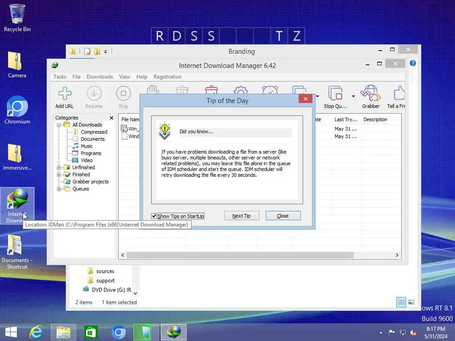Expand the Queues category node
The image size is (455, 341).
tap(59, 189)
